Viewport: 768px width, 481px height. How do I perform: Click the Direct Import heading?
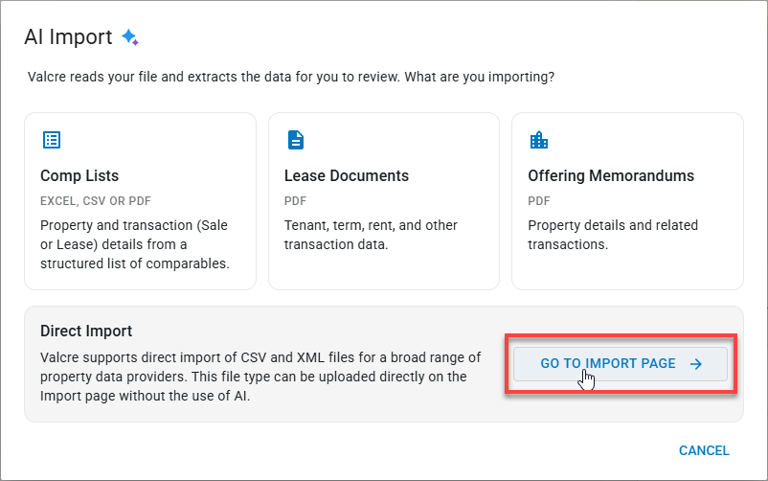[86, 331]
